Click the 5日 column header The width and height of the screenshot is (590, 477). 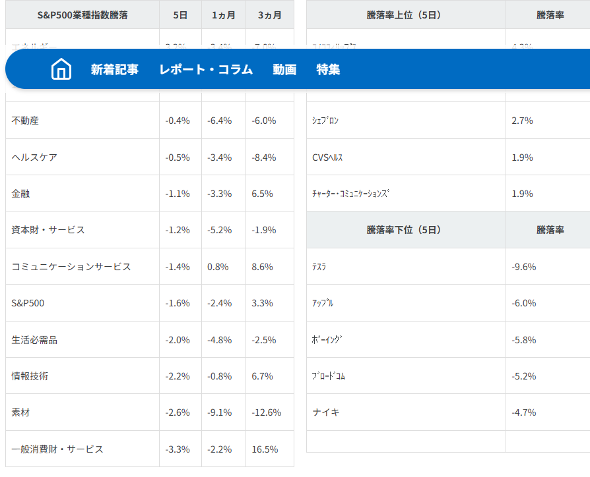coord(180,14)
